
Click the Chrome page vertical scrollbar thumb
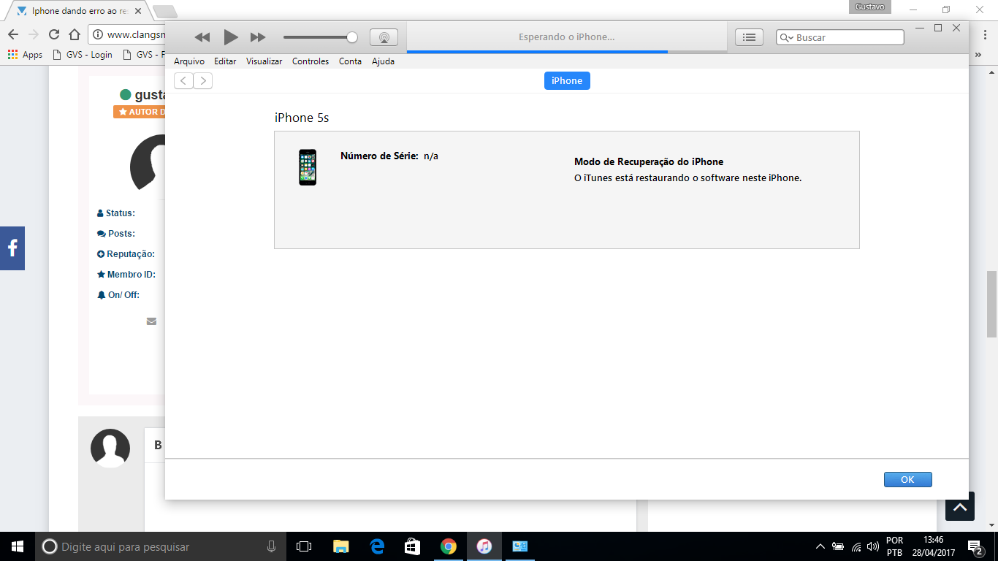991,303
